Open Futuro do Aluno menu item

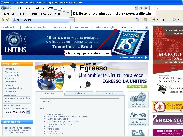tap(13, 88)
